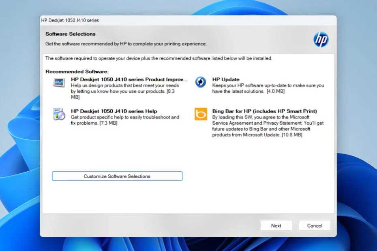Click 'HP Deskjet 1050 J410 series Help' title
The image size is (377, 251).
(114, 111)
